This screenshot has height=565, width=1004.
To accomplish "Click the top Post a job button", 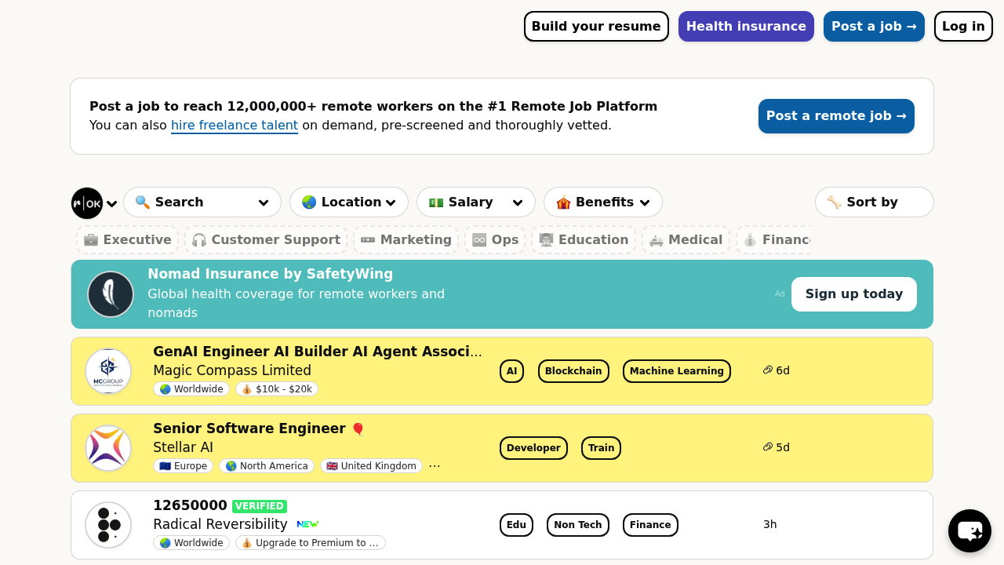I will [874, 27].
